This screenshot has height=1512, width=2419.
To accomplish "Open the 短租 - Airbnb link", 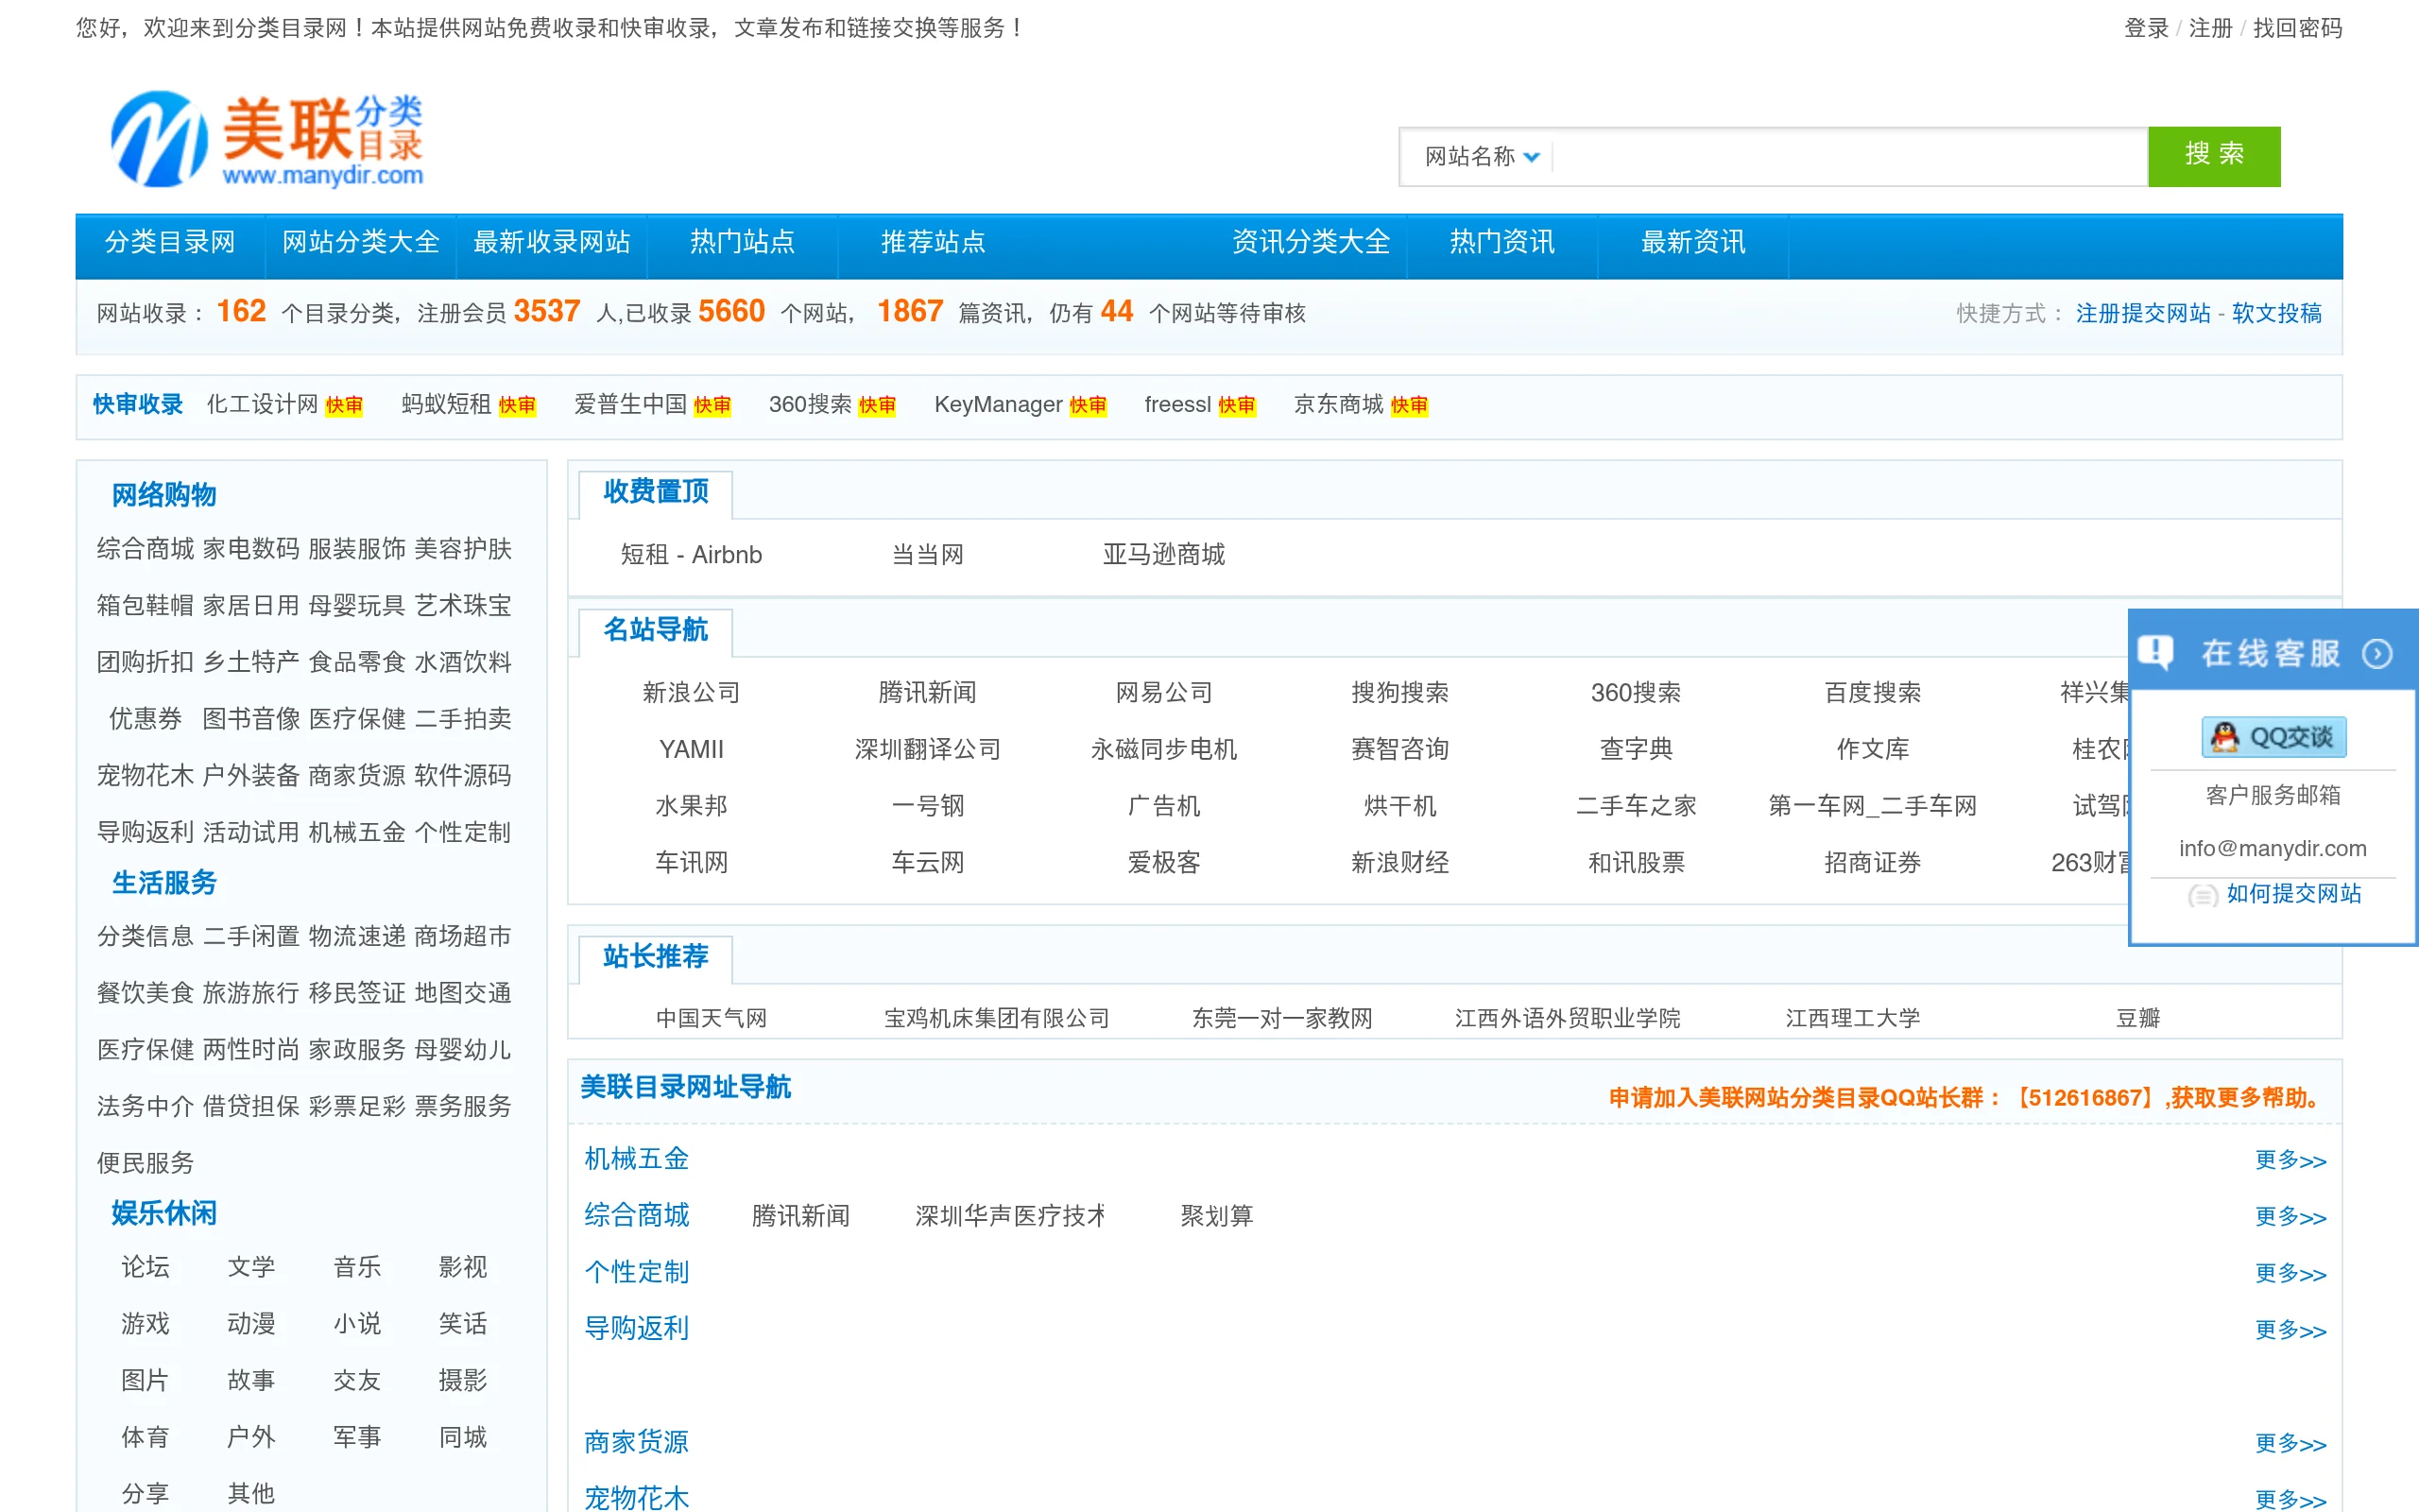I will coord(692,554).
